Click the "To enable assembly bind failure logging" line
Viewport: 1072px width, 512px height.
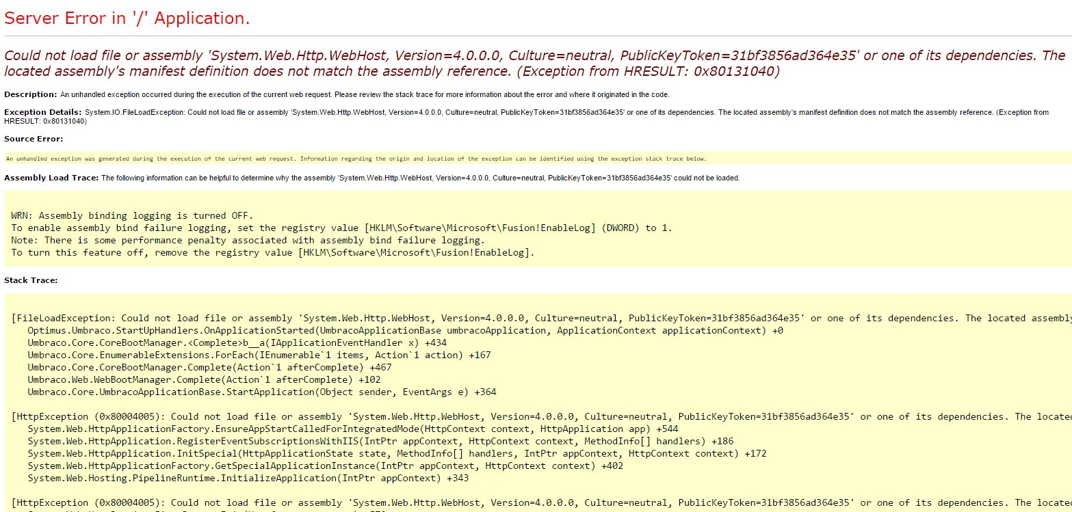tap(341, 228)
